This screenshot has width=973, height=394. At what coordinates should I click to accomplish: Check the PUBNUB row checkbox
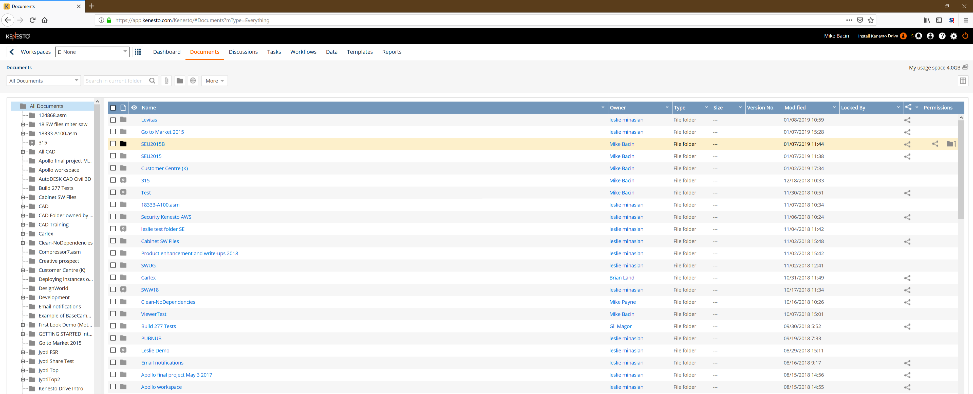pos(113,338)
